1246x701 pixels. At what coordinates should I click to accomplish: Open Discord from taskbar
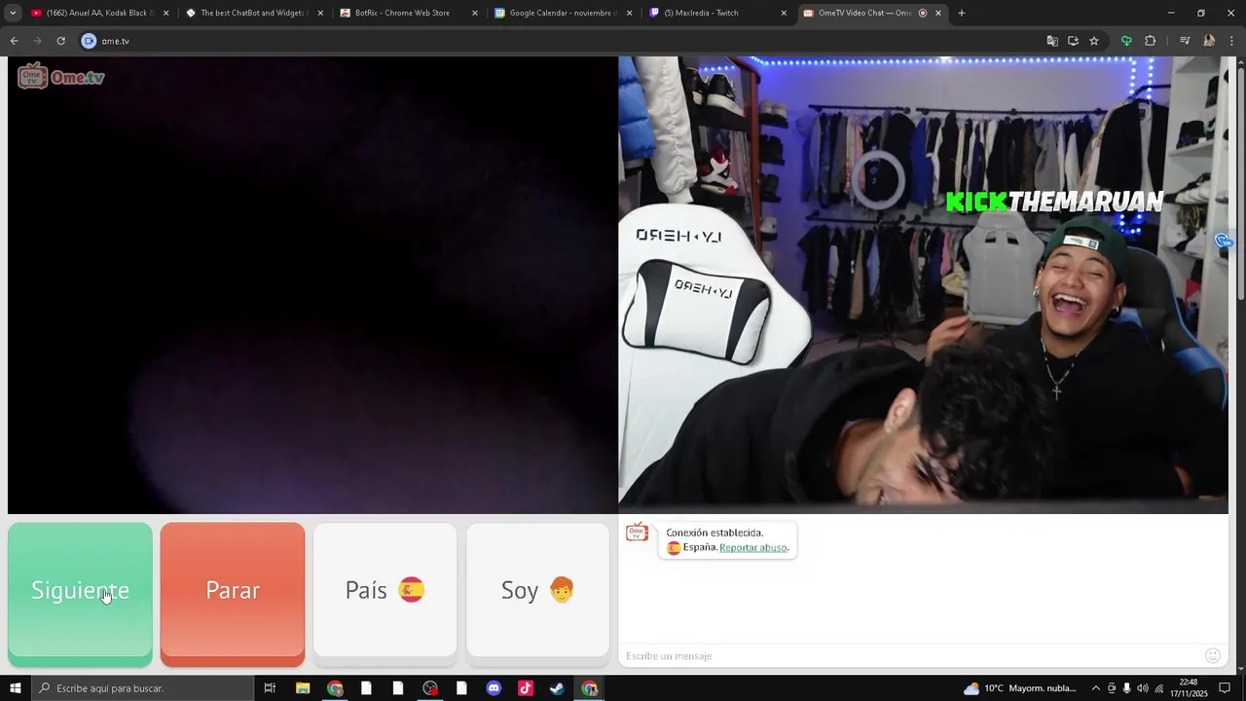tap(494, 688)
